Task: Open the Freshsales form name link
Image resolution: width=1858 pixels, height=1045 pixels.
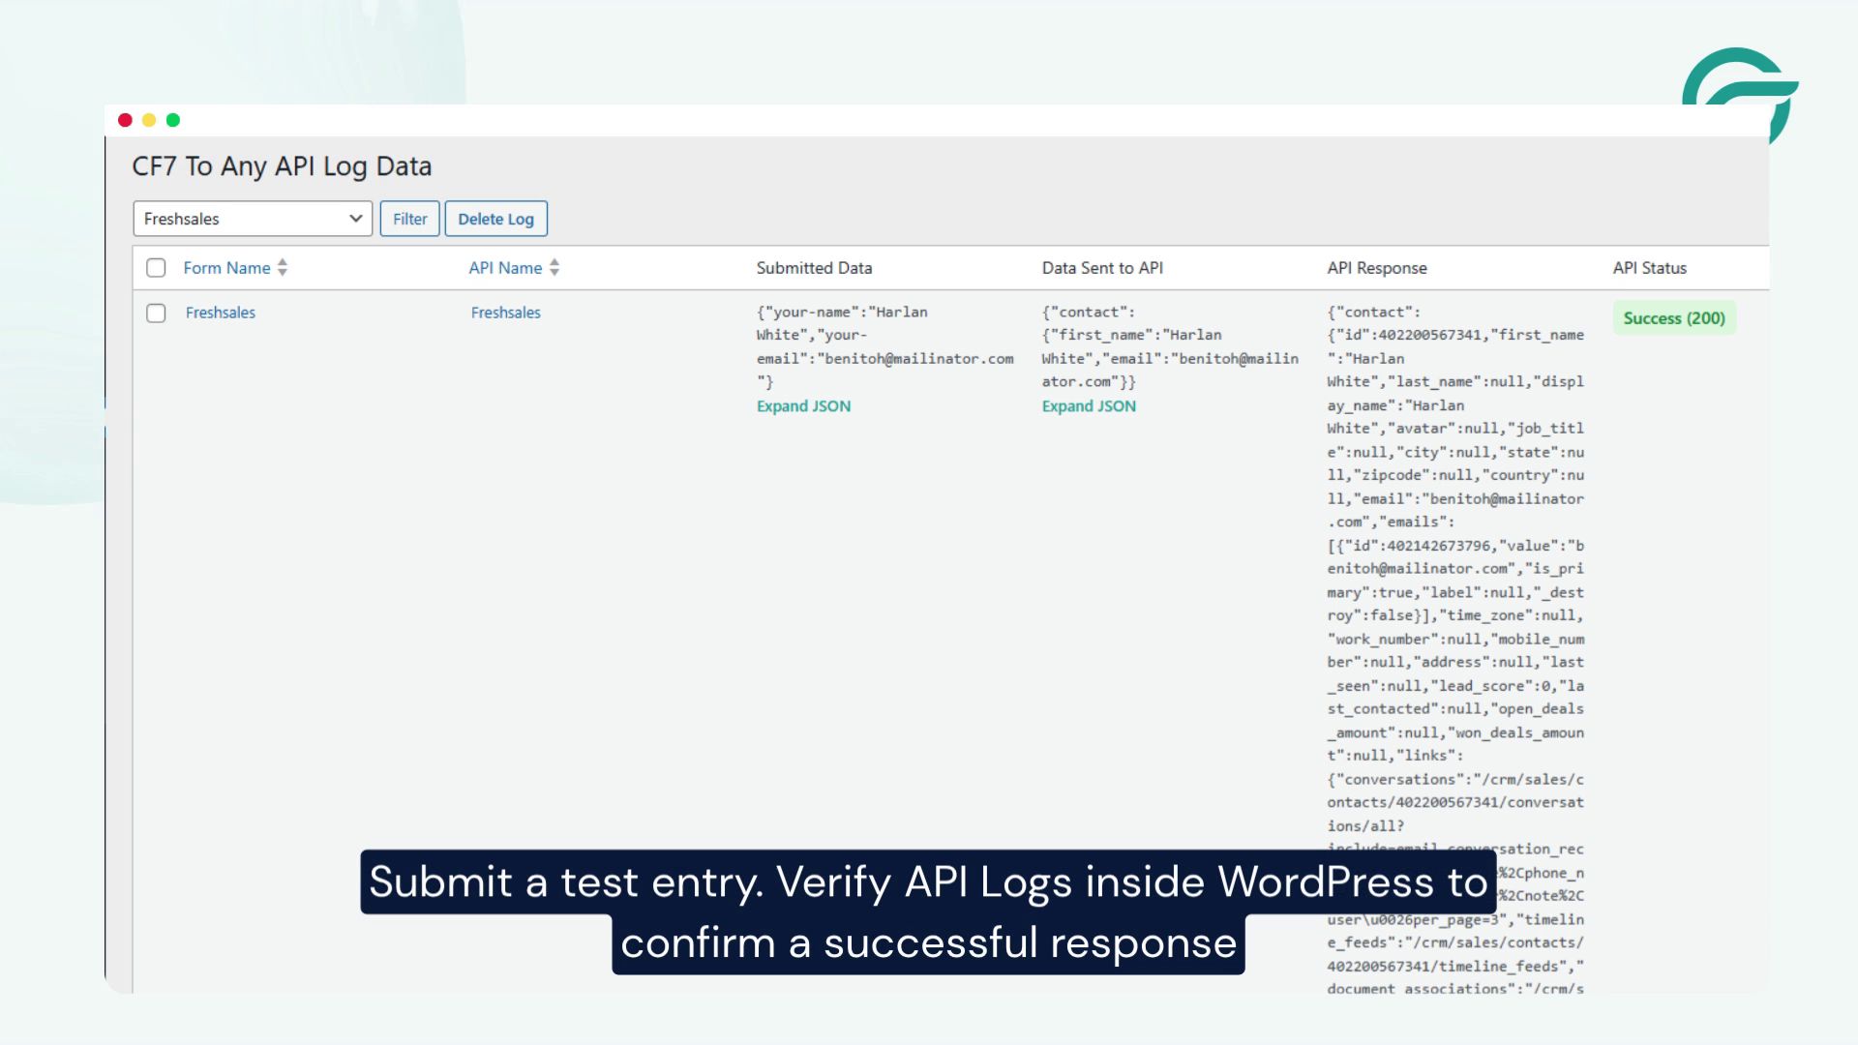Action: coord(221,313)
